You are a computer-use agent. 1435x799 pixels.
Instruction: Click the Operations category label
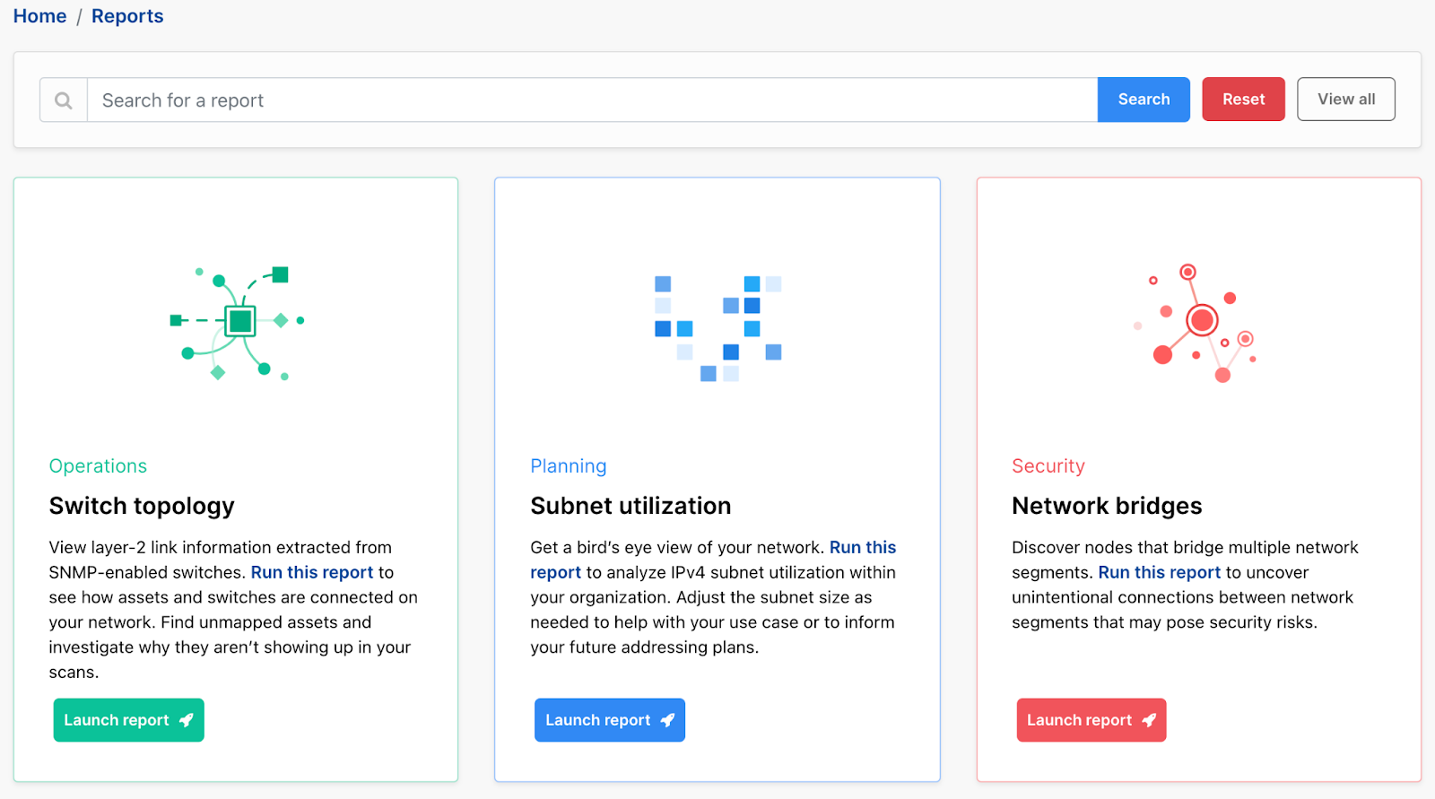[98, 465]
